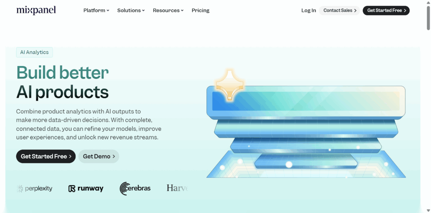The width and height of the screenshot is (431, 213).
Task: Click the glowing star sparkle icon
Action: 230,84
